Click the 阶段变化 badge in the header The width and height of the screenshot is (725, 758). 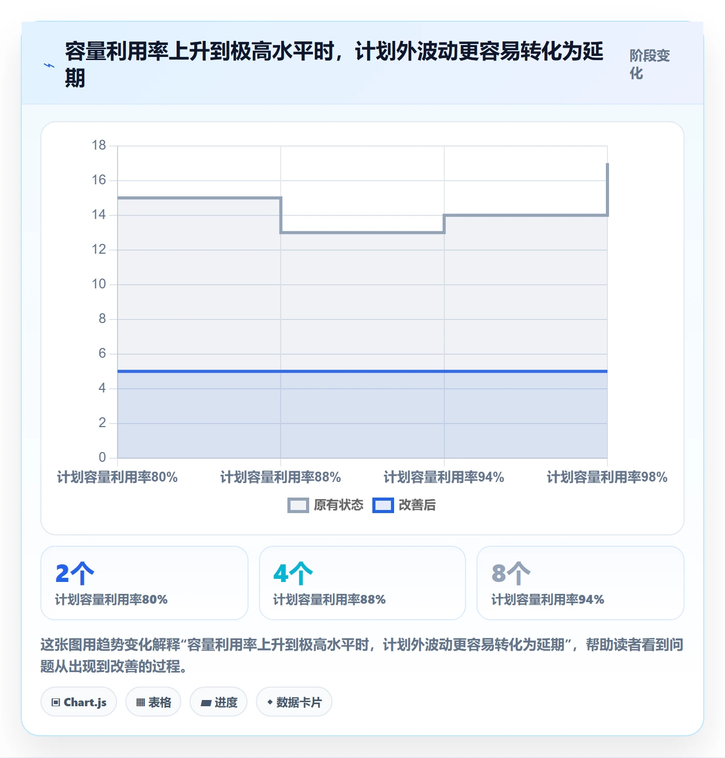(650, 64)
